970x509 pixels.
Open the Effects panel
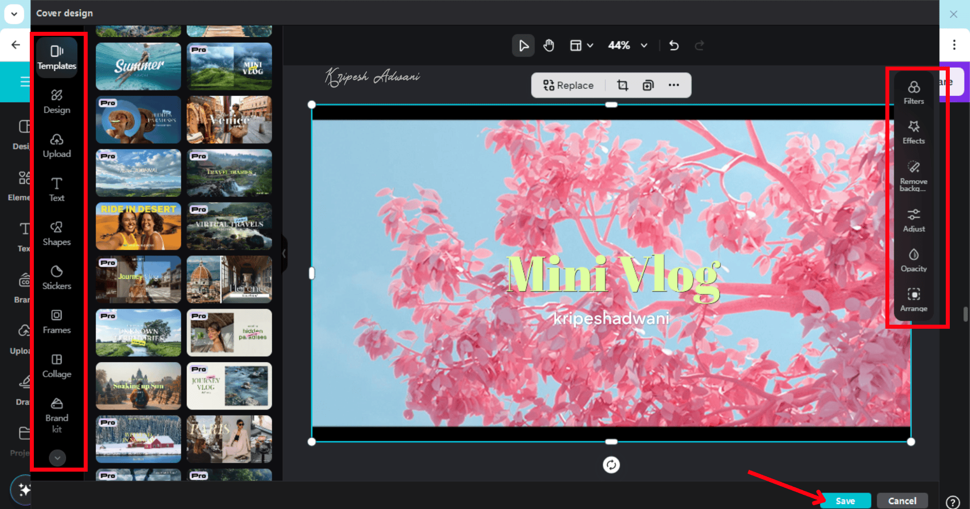[x=913, y=132]
